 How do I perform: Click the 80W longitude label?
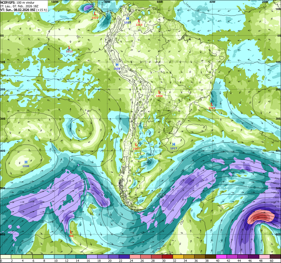pyautogui.click(x=107, y=2)
